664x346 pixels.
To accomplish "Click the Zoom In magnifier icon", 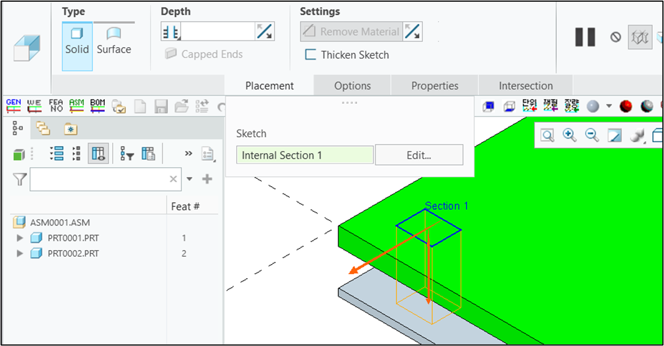I will pyautogui.click(x=570, y=136).
